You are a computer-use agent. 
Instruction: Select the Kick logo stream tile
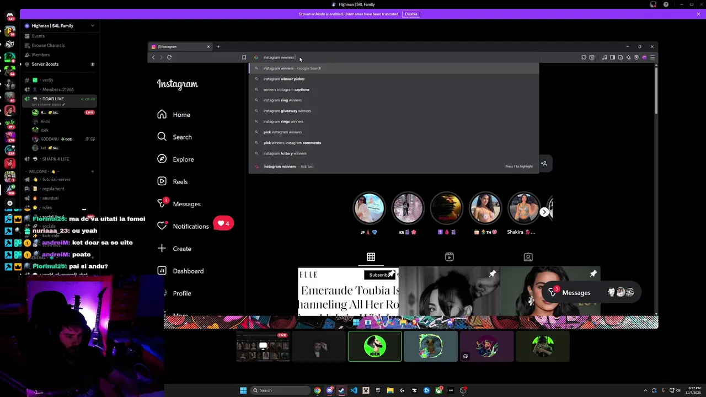(375, 346)
